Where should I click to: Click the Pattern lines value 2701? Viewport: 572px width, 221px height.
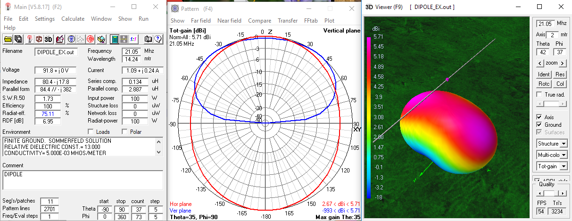pos(50,208)
